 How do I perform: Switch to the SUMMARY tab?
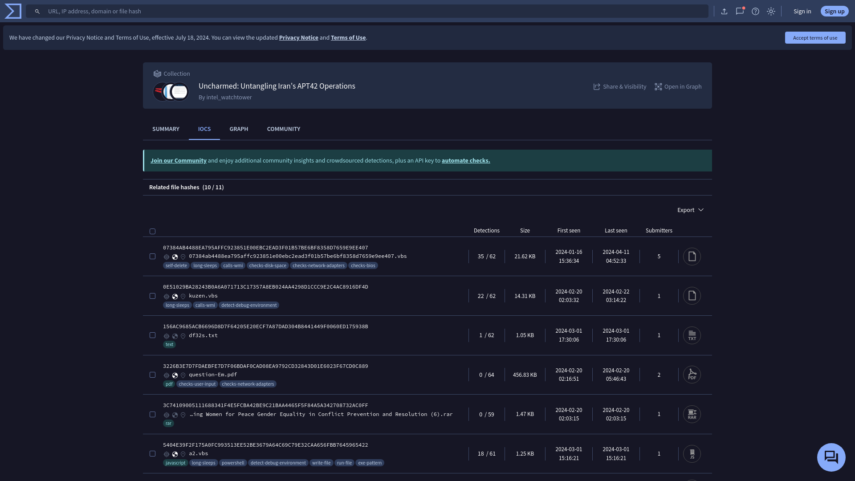tap(166, 129)
